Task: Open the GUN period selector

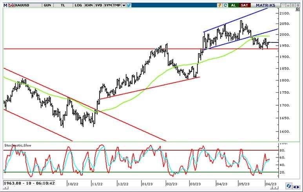Action: pos(48,5)
